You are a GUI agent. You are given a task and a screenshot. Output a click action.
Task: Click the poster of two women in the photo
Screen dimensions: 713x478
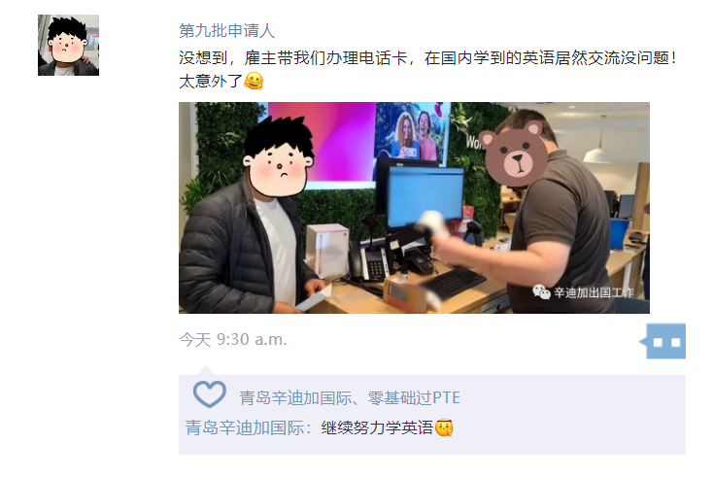pyautogui.click(x=412, y=131)
